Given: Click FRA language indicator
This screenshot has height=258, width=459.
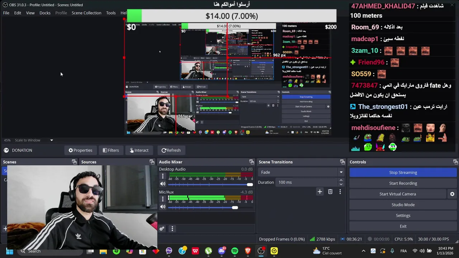Looking at the screenshot, I should pos(403,251).
